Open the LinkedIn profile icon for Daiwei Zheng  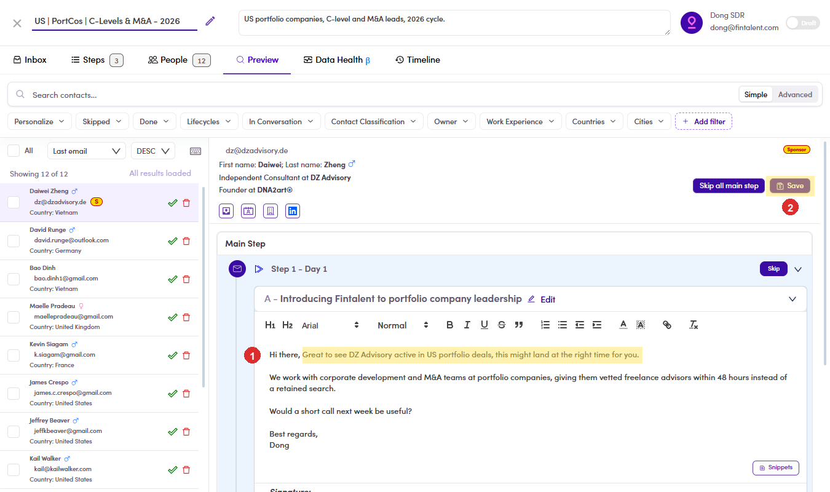point(293,211)
